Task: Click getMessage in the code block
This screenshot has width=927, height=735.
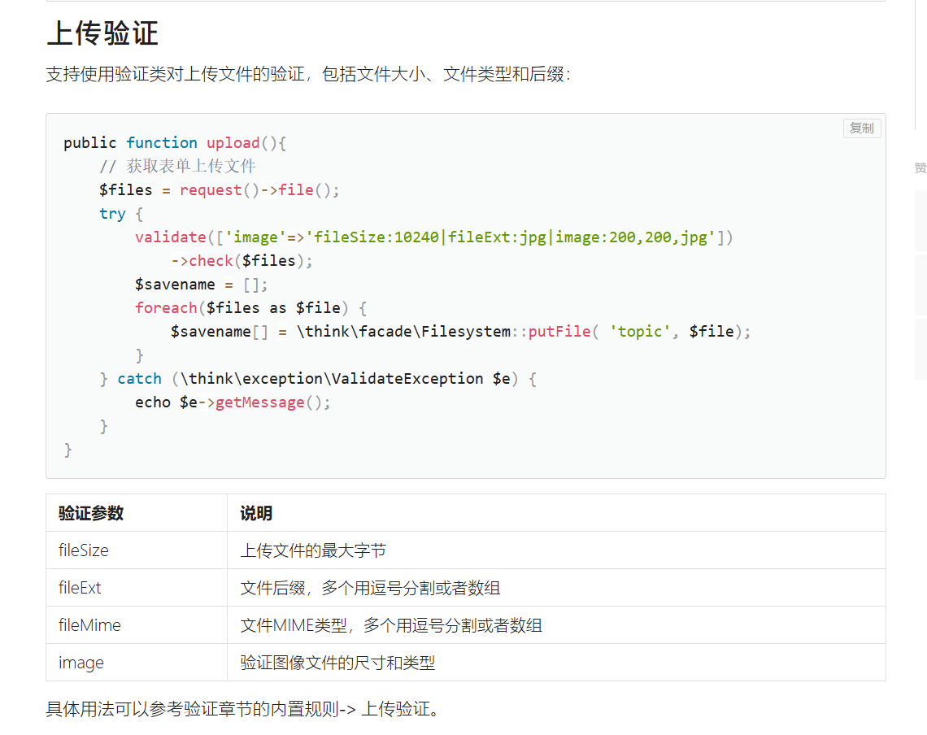Action: tap(259, 402)
